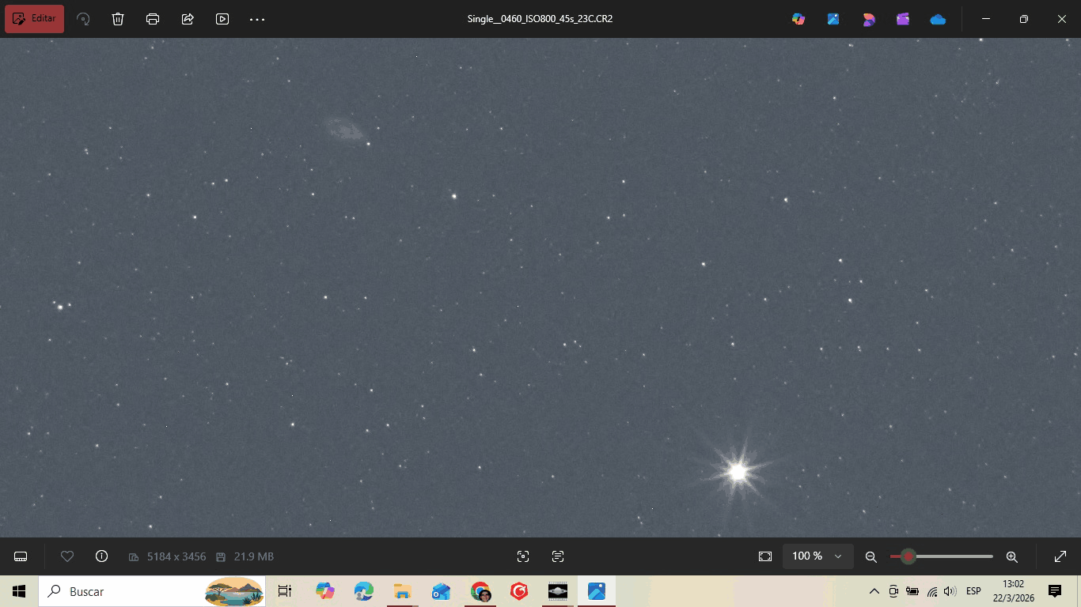Click the Editar button
This screenshot has height=607, width=1081.
point(34,19)
